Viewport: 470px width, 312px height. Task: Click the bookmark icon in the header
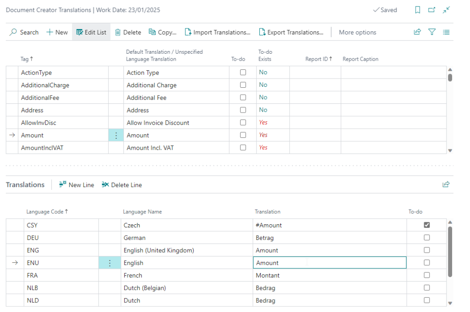[417, 10]
